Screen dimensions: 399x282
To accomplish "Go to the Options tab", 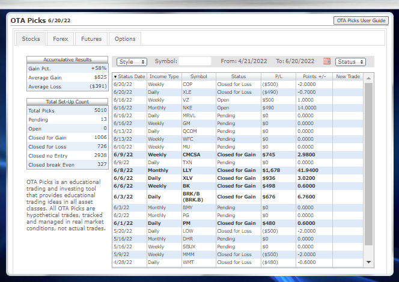I will click(125, 39).
